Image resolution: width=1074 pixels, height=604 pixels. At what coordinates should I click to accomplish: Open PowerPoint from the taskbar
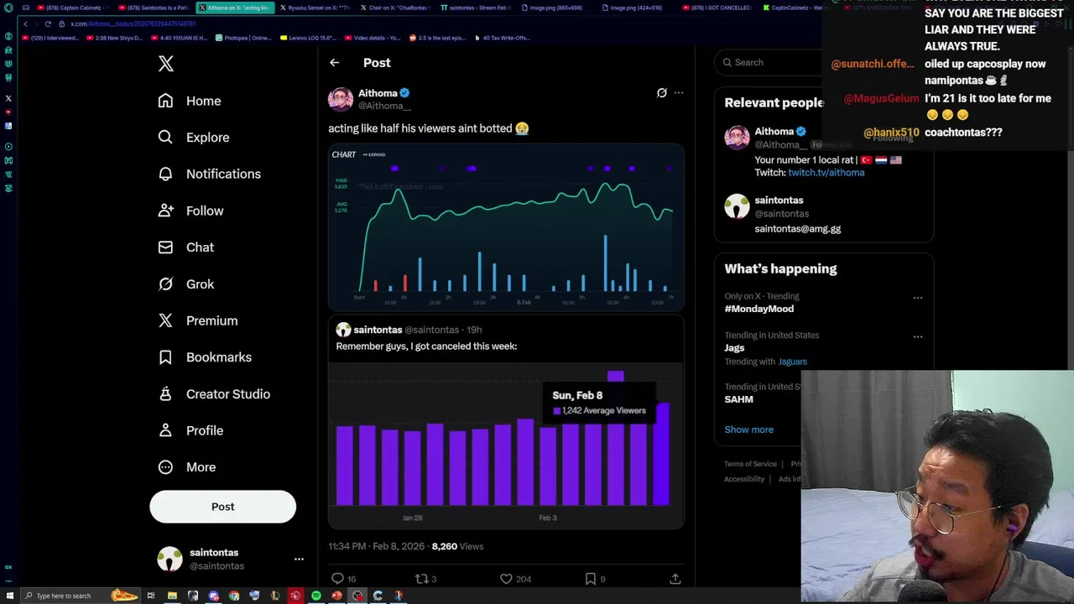pyautogui.click(x=336, y=596)
